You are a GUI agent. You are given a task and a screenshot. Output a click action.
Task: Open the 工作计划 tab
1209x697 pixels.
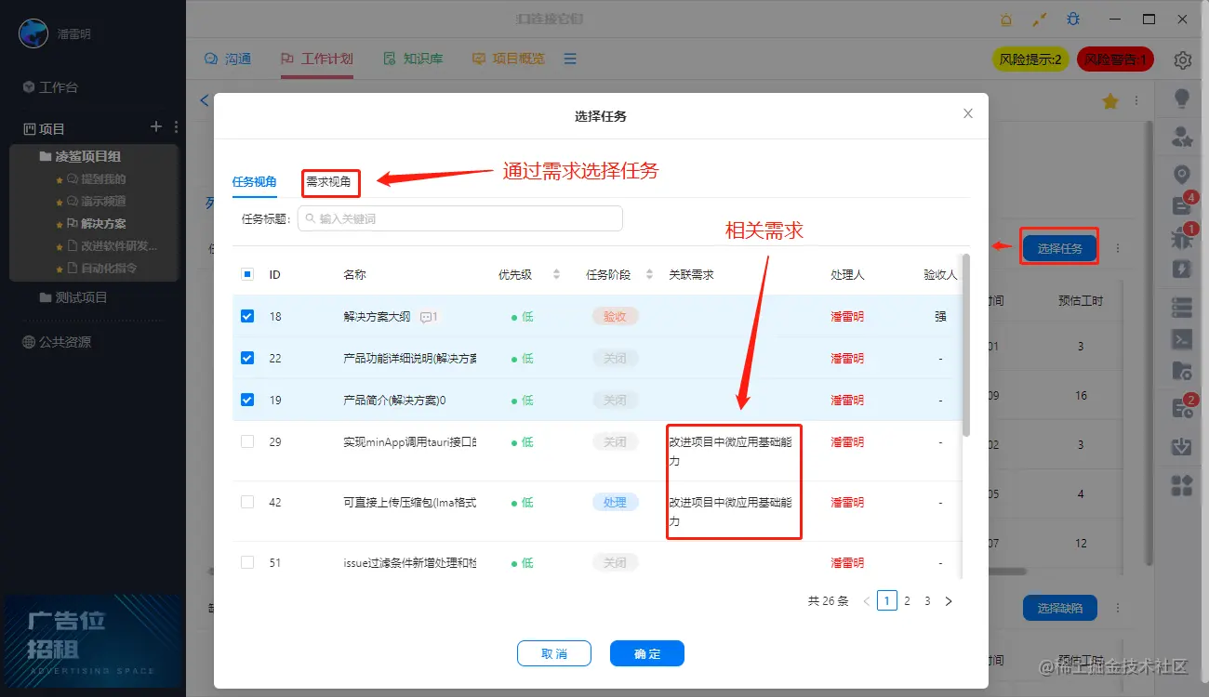(316, 59)
